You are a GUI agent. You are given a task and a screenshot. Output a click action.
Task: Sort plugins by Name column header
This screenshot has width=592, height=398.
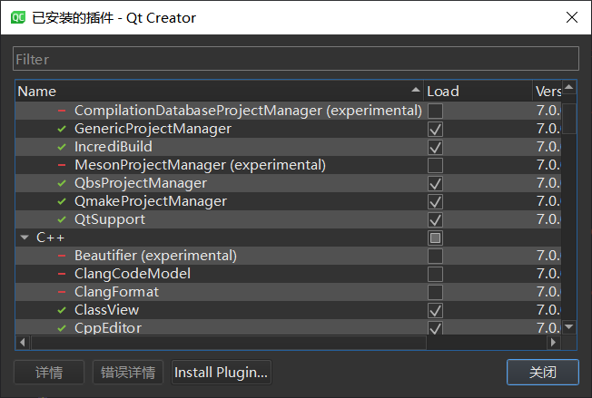(x=218, y=91)
